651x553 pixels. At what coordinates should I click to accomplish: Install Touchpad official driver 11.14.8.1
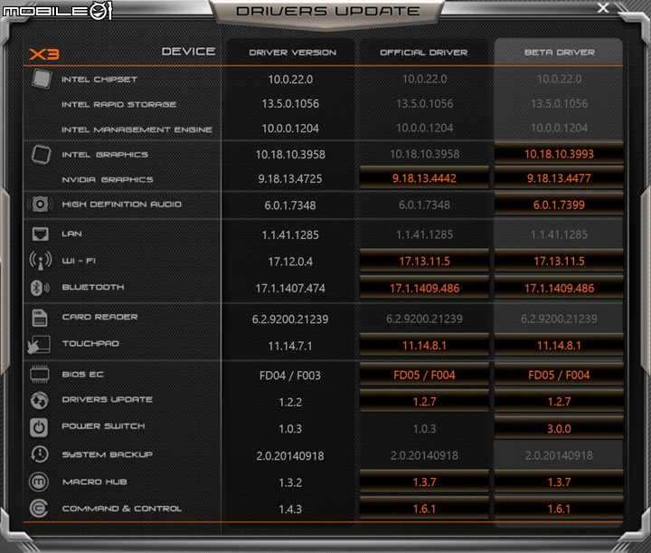click(424, 345)
